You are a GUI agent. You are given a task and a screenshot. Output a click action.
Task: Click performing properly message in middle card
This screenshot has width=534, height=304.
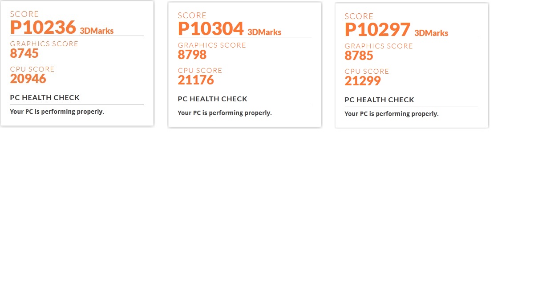coord(225,113)
